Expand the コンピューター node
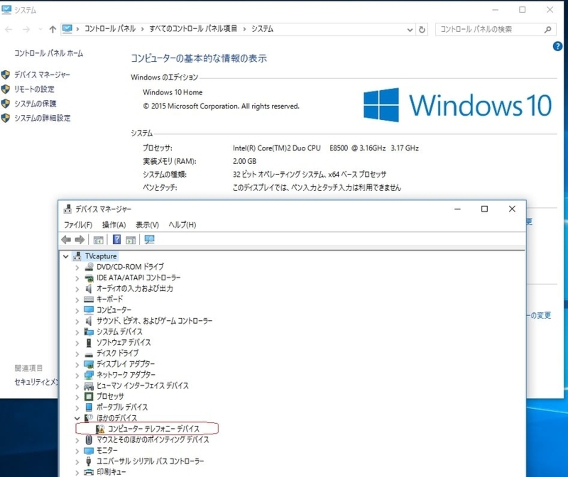The height and width of the screenshot is (477, 568). click(77, 310)
